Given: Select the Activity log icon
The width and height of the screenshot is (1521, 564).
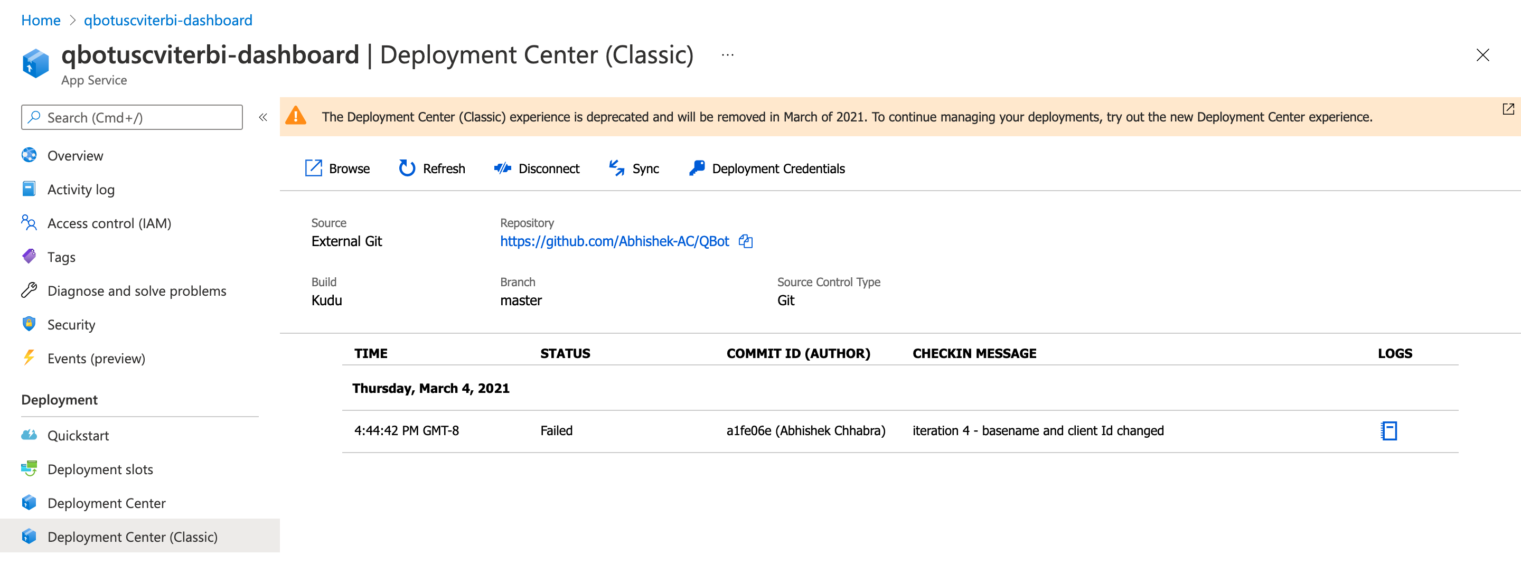Looking at the screenshot, I should point(29,189).
